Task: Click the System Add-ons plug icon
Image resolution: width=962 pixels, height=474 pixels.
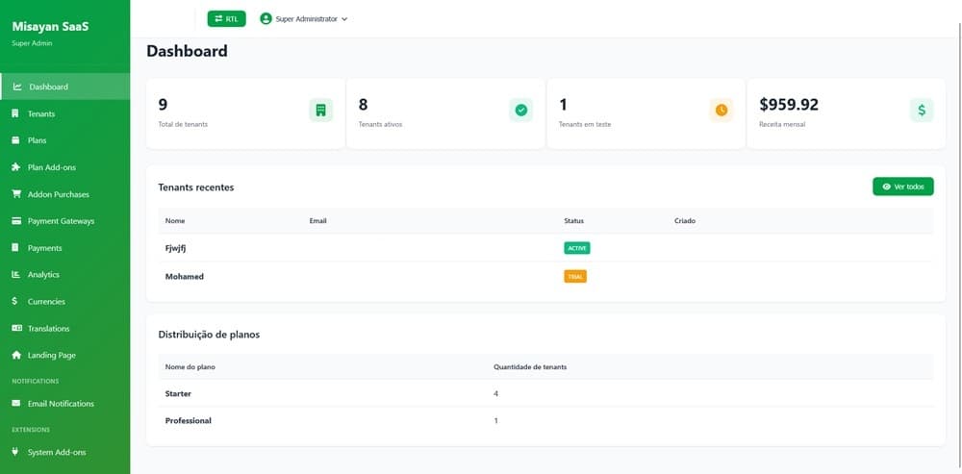Action: [15, 452]
